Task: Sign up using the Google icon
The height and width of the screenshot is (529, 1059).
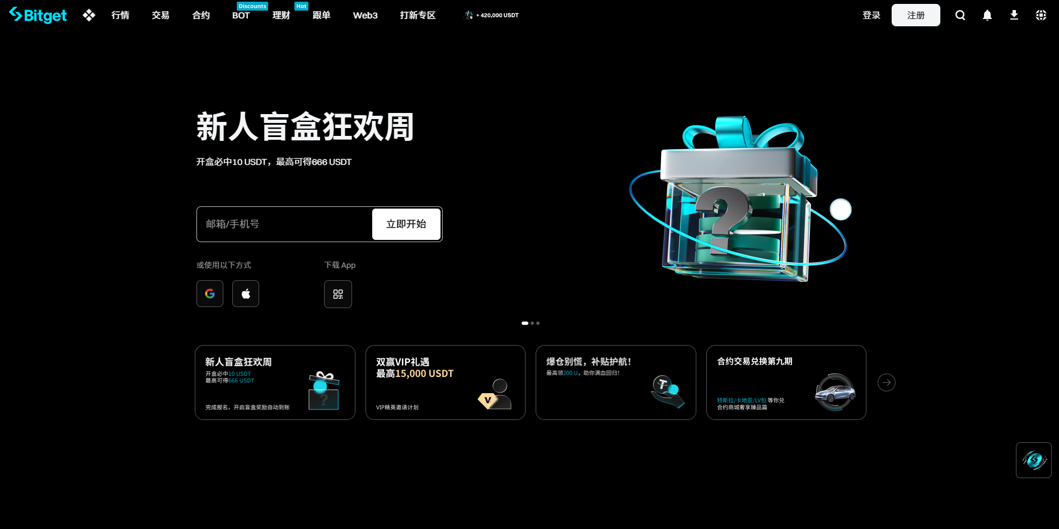Action: (209, 293)
